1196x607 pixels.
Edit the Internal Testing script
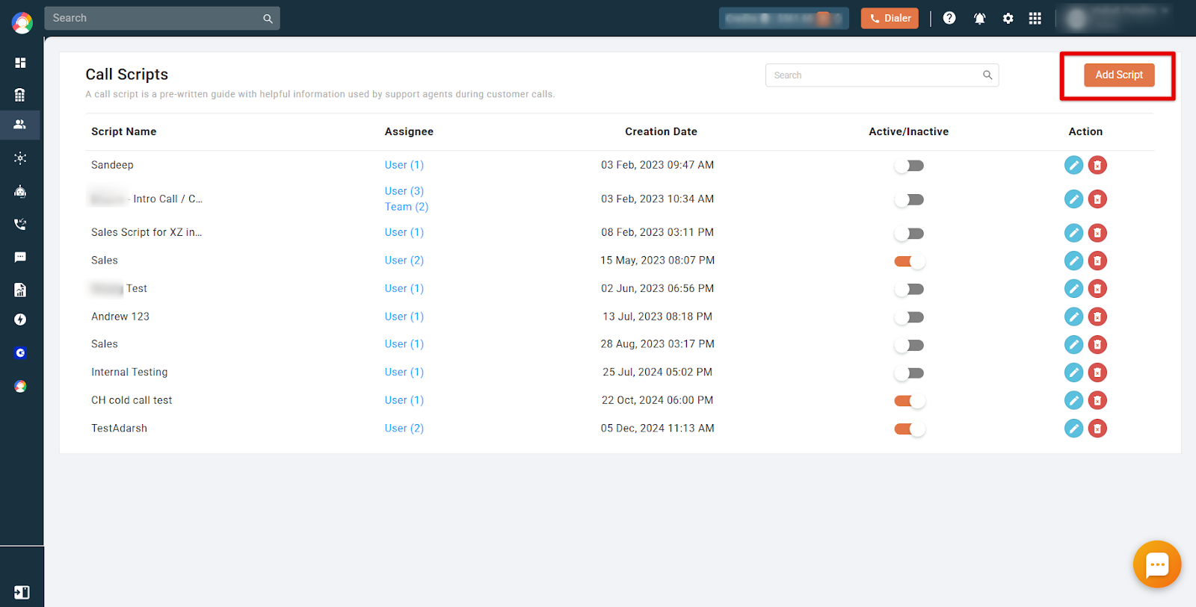(1073, 373)
